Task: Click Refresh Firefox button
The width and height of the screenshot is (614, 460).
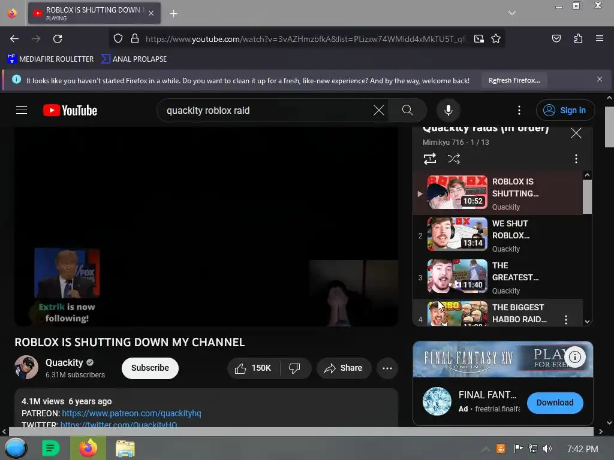Action: pos(514,80)
